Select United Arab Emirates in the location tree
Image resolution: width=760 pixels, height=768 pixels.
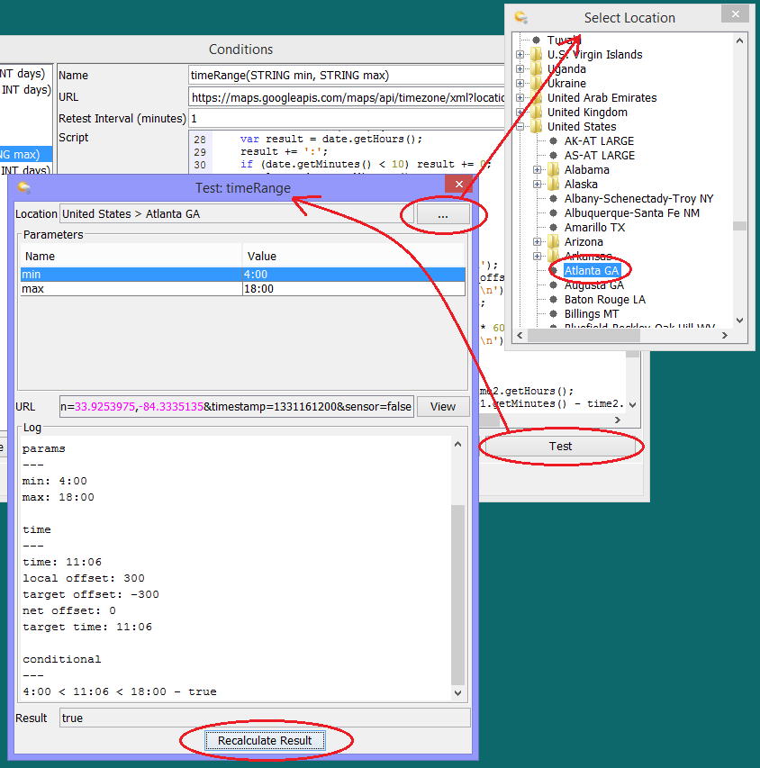coord(602,98)
